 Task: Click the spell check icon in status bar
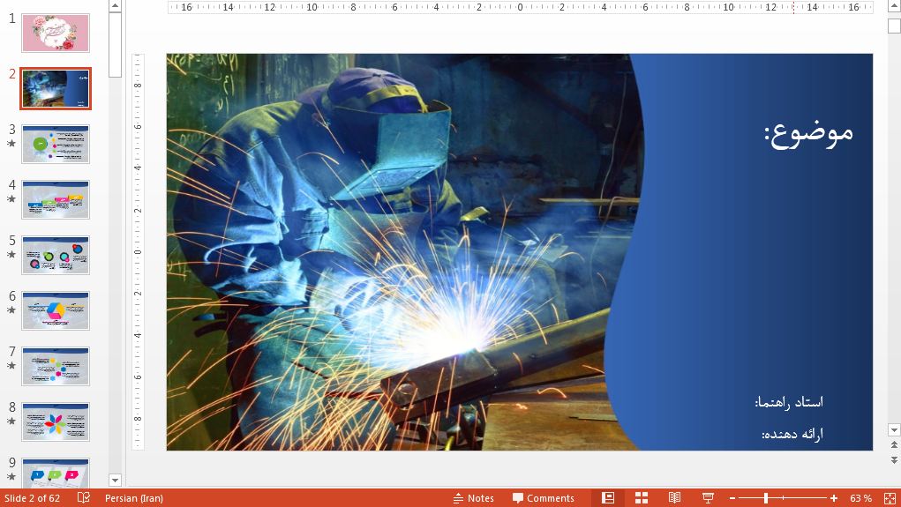(x=84, y=498)
